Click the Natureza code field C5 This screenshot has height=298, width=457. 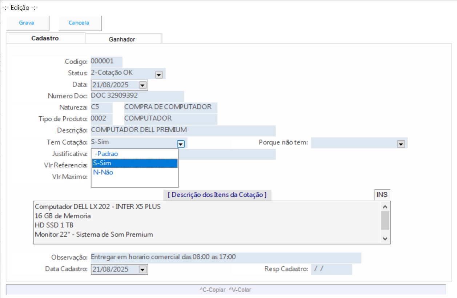(101, 107)
